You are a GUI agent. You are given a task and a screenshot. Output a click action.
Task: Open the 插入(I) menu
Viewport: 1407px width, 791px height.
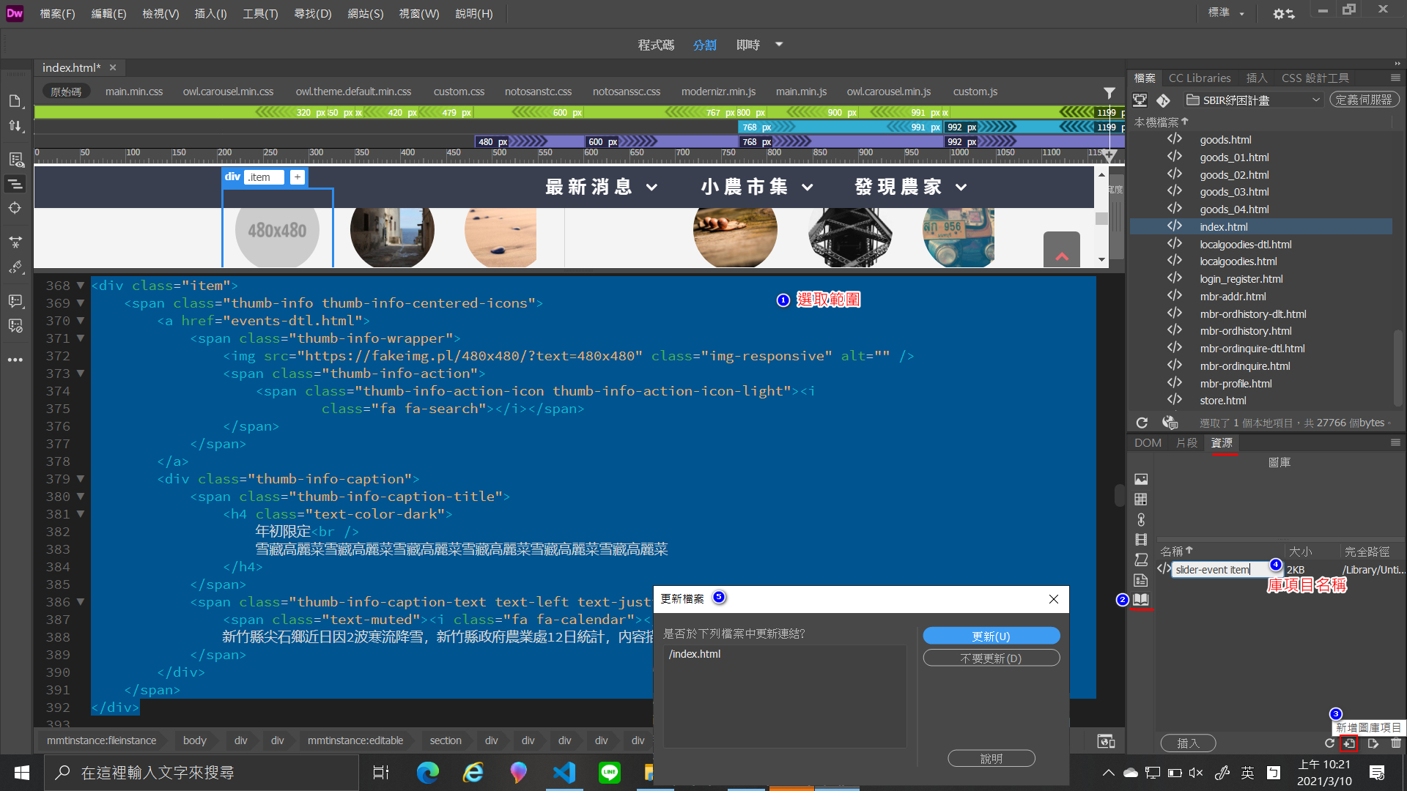click(210, 13)
